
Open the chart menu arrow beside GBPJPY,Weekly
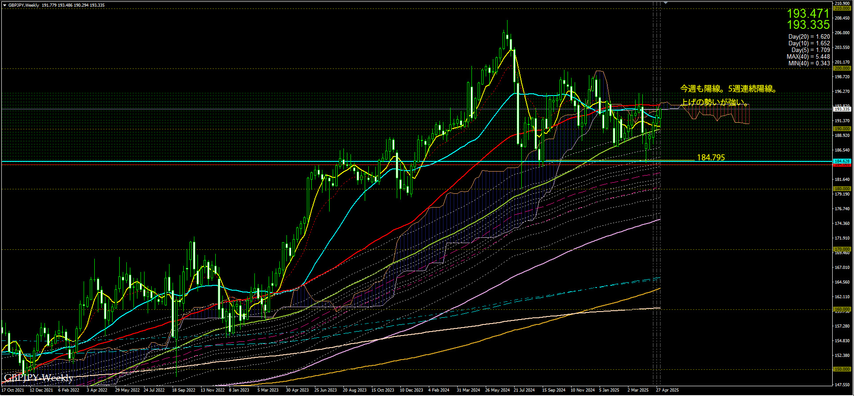coord(4,5)
